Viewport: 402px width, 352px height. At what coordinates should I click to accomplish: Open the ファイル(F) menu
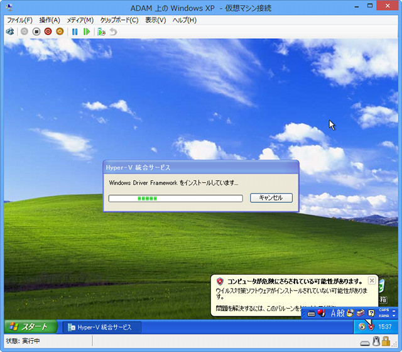click(19, 20)
